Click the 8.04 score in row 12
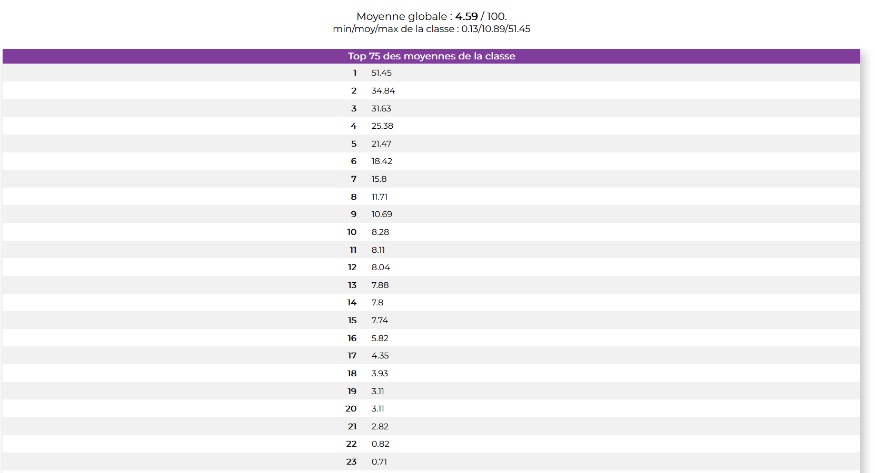Viewport: 875px width, 473px height. (381, 268)
